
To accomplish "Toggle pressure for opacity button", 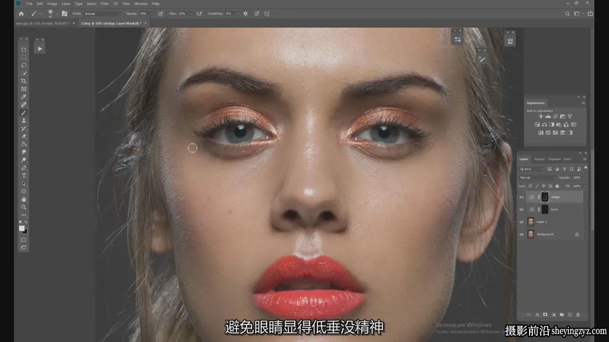I will click(x=161, y=14).
